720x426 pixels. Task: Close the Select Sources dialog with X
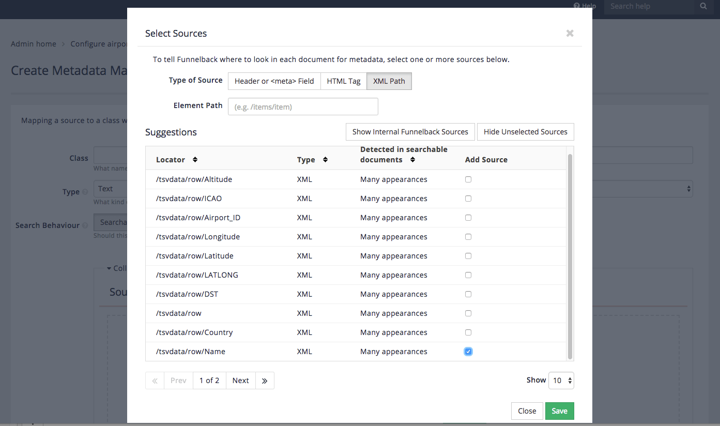[x=570, y=33]
